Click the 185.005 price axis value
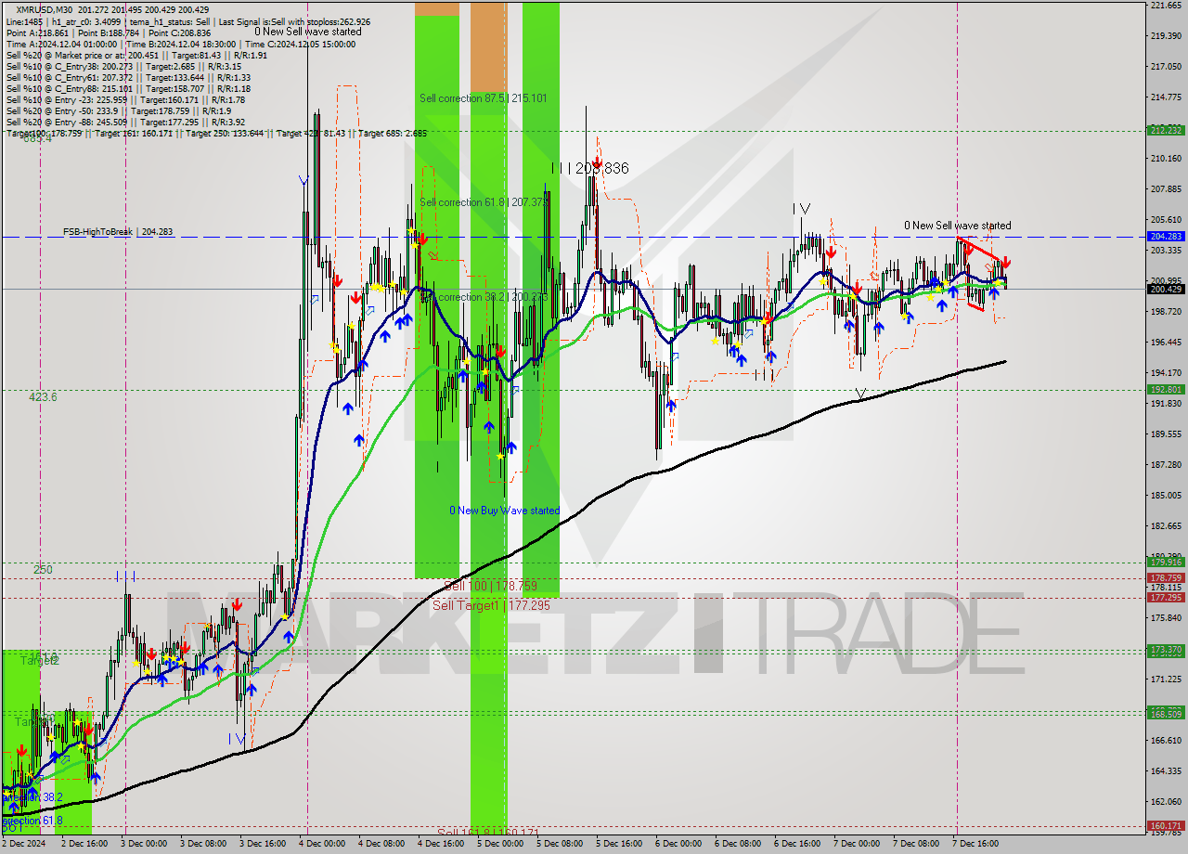The width and height of the screenshot is (1188, 854). (1165, 496)
